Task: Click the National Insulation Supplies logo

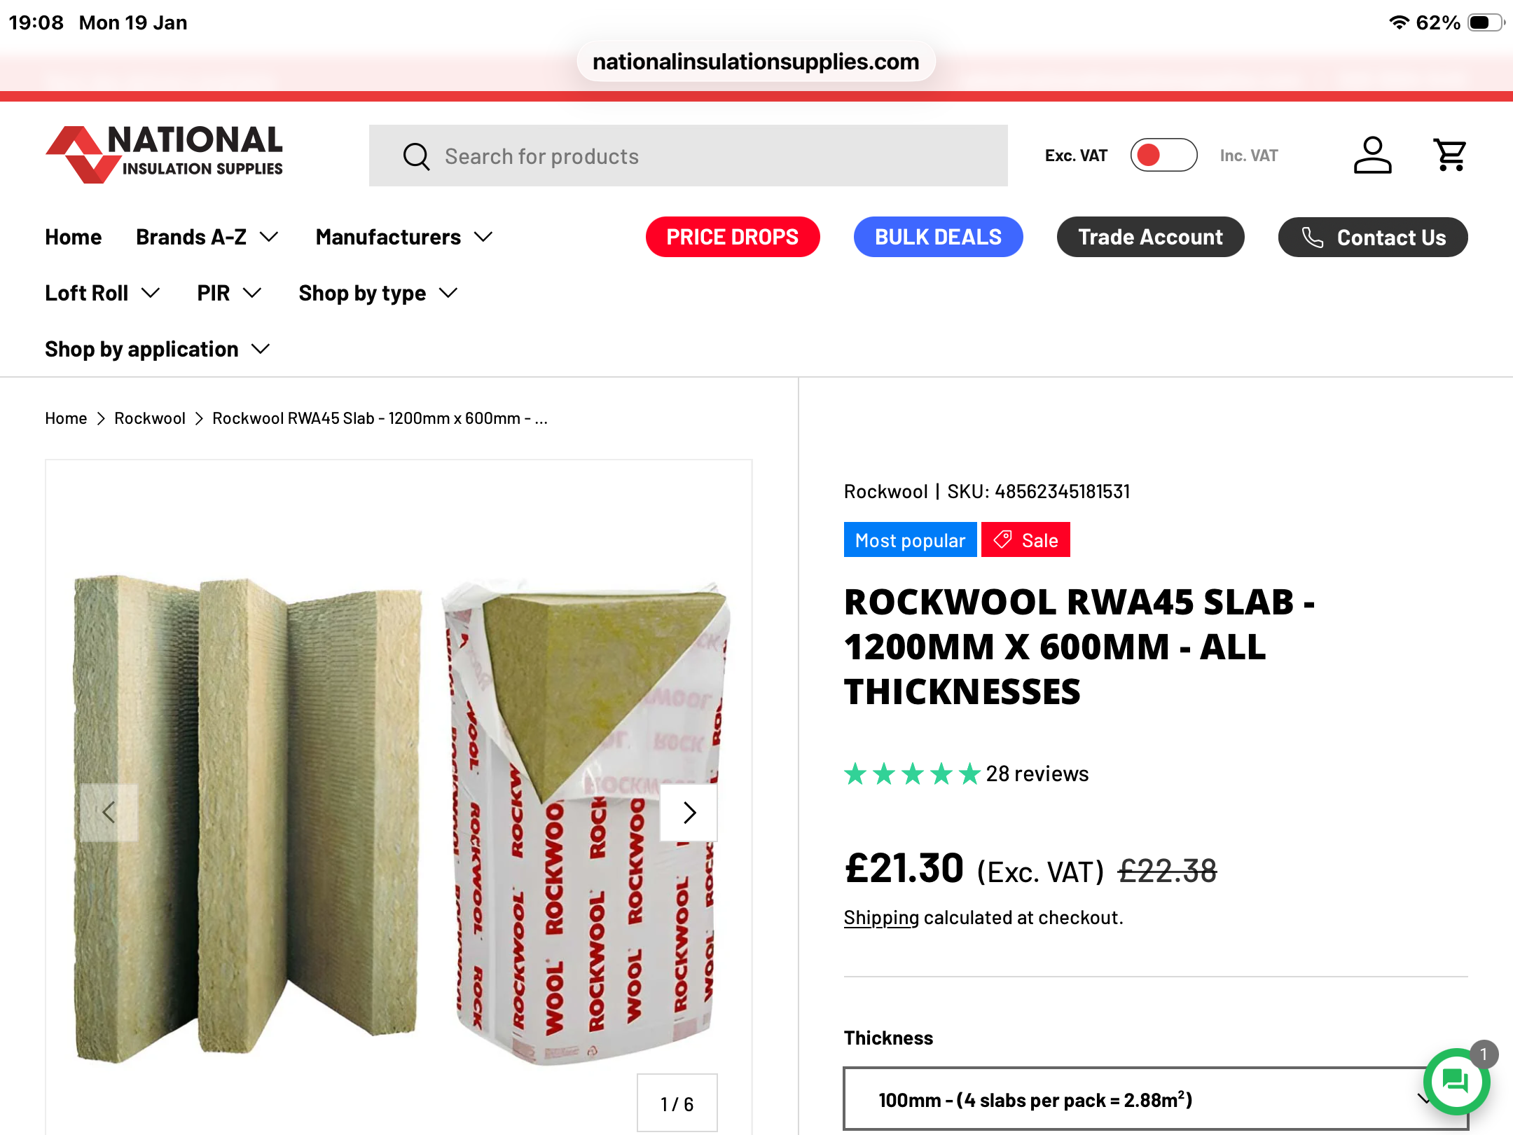Action: click(x=165, y=155)
